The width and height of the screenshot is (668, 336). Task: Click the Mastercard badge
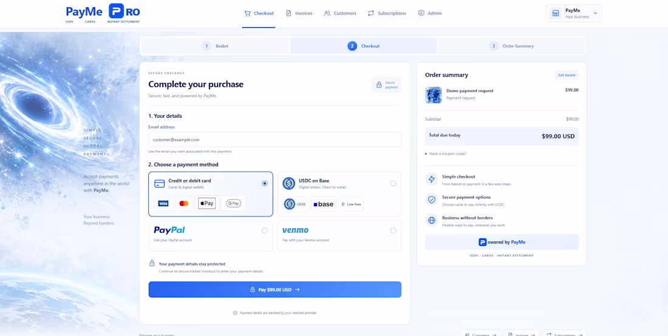click(x=184, y=203)
